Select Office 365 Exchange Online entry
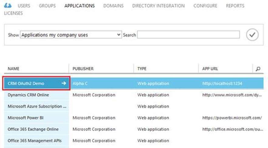The height and width of the screenshot is (148, 268). click(x=33, y=129)
